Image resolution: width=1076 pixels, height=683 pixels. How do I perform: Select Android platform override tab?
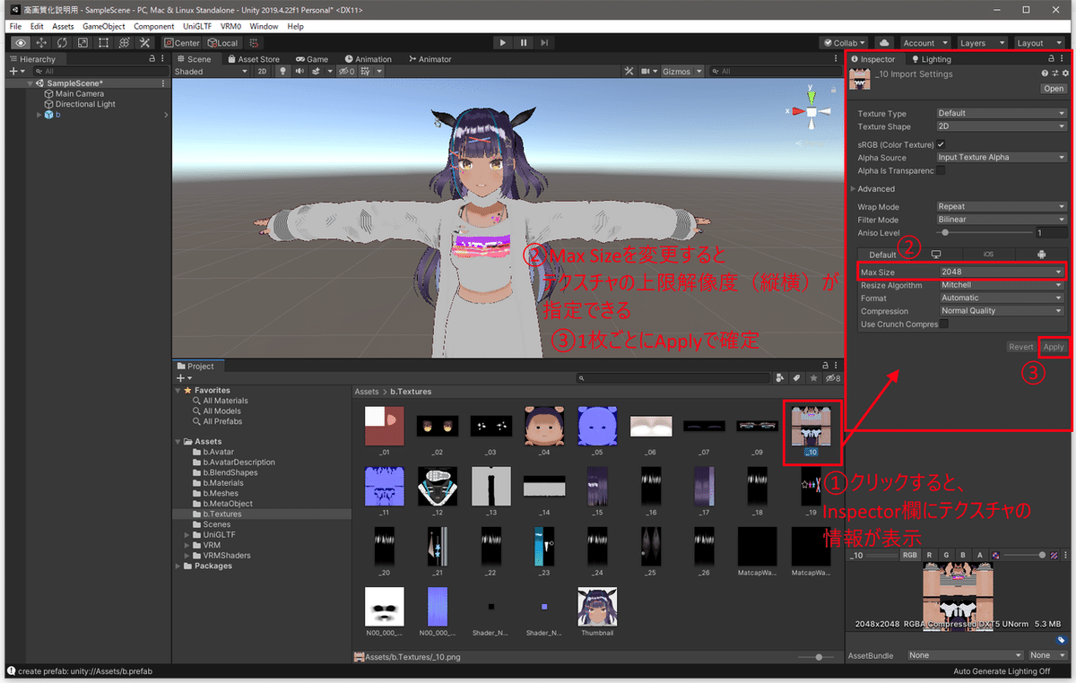pyautogui.click(x=1040, y=255)
